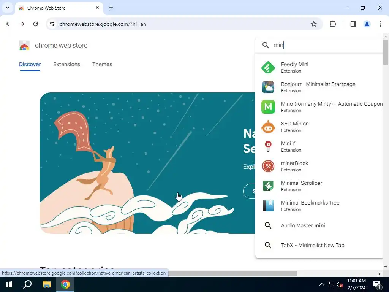Image resolution: width=389 pixels, height=292 pixels.
Task: Select the Chrome Web Store browser tab
Action: tap(59, 8)
